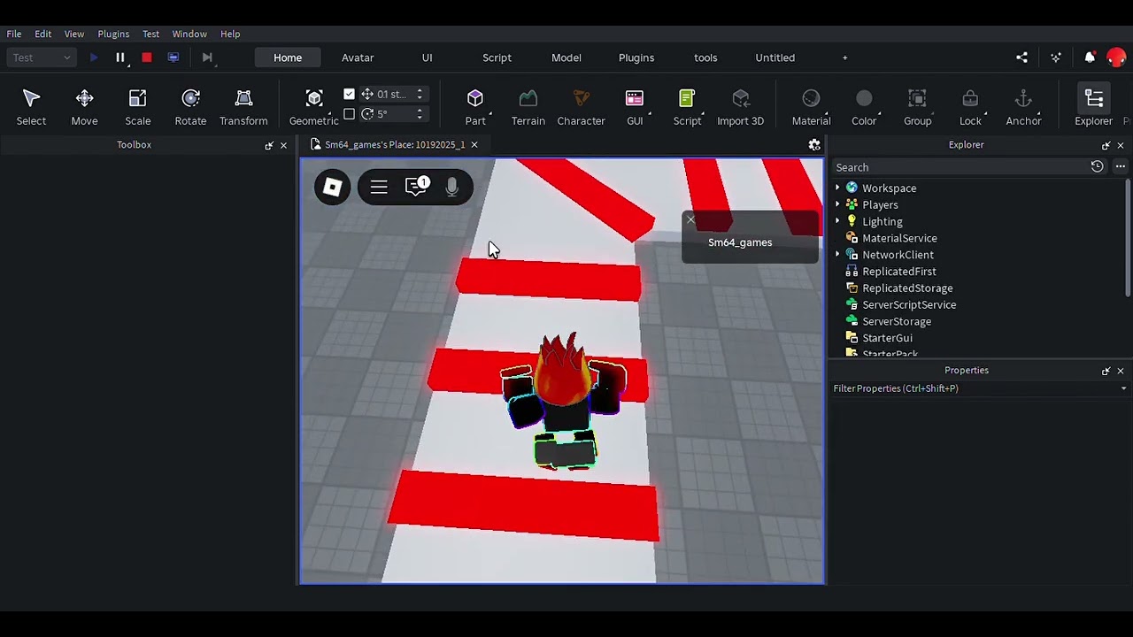Adjust the rotation snap stepper

click(420, 114)
